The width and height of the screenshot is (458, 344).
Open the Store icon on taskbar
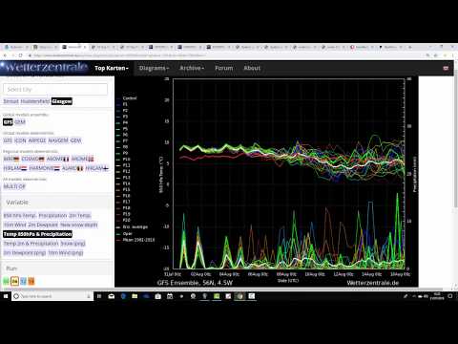pyautogui.click(x=157, y=296)
